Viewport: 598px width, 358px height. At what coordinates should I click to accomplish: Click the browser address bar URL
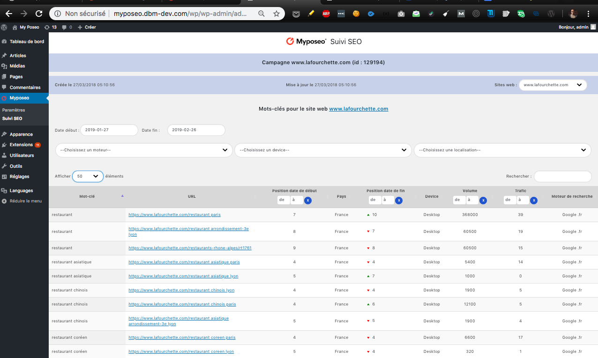[180, 14]
